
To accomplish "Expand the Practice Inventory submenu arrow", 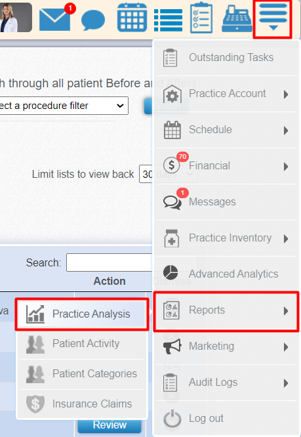I will pos(286,239).
